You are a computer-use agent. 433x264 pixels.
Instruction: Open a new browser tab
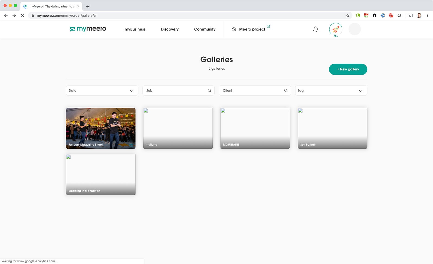click(88, 6)
